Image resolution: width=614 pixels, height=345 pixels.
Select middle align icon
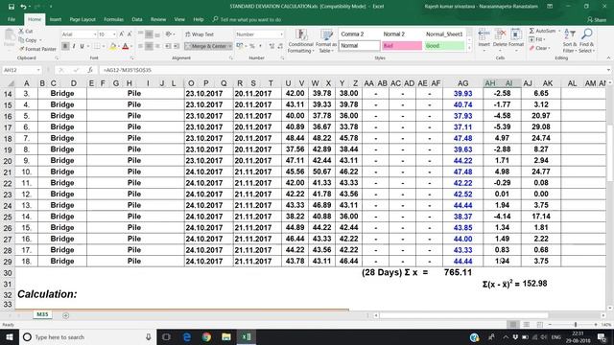[x=150, y=34]
